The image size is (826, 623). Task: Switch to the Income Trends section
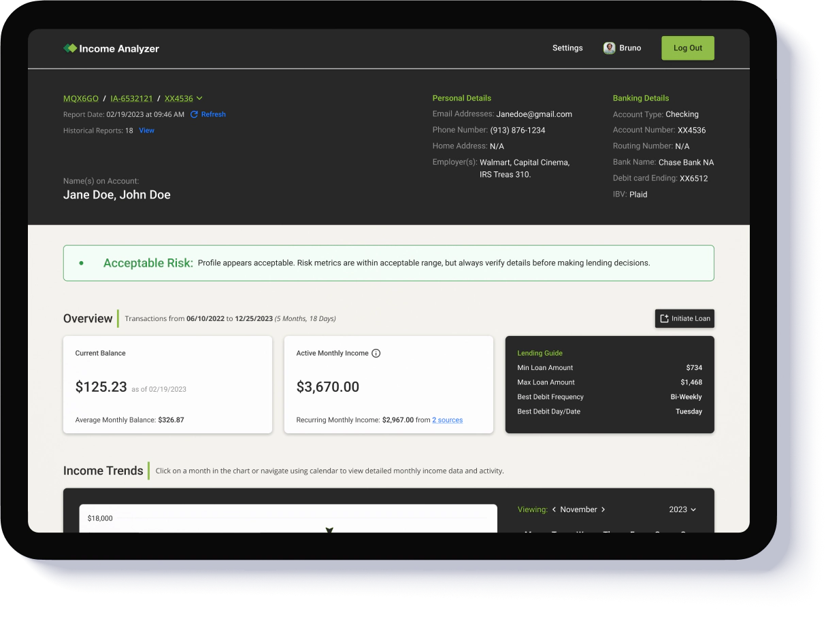click(103, 470)
